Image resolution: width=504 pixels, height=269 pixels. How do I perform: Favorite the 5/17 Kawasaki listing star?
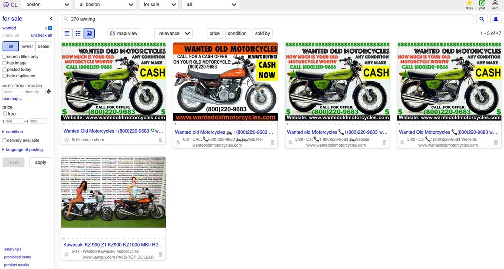pos(67,254)
